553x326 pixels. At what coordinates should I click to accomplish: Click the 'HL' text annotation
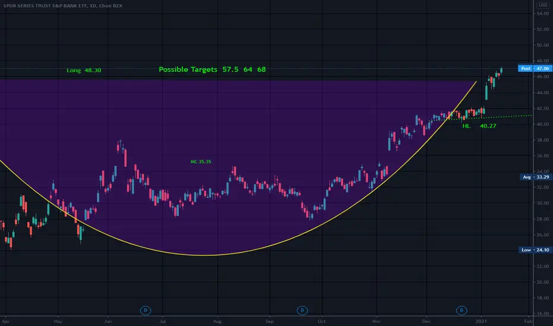pyautogui.click(x=466, y=126)
